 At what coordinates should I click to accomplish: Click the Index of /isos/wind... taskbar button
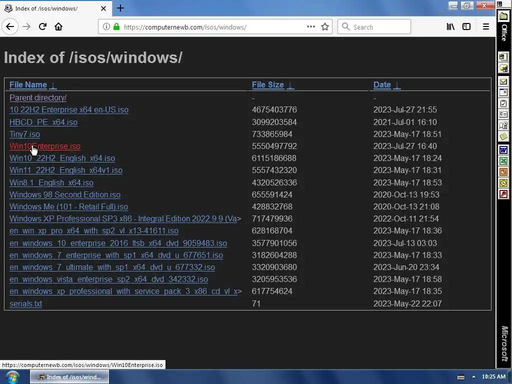[69, 377]
